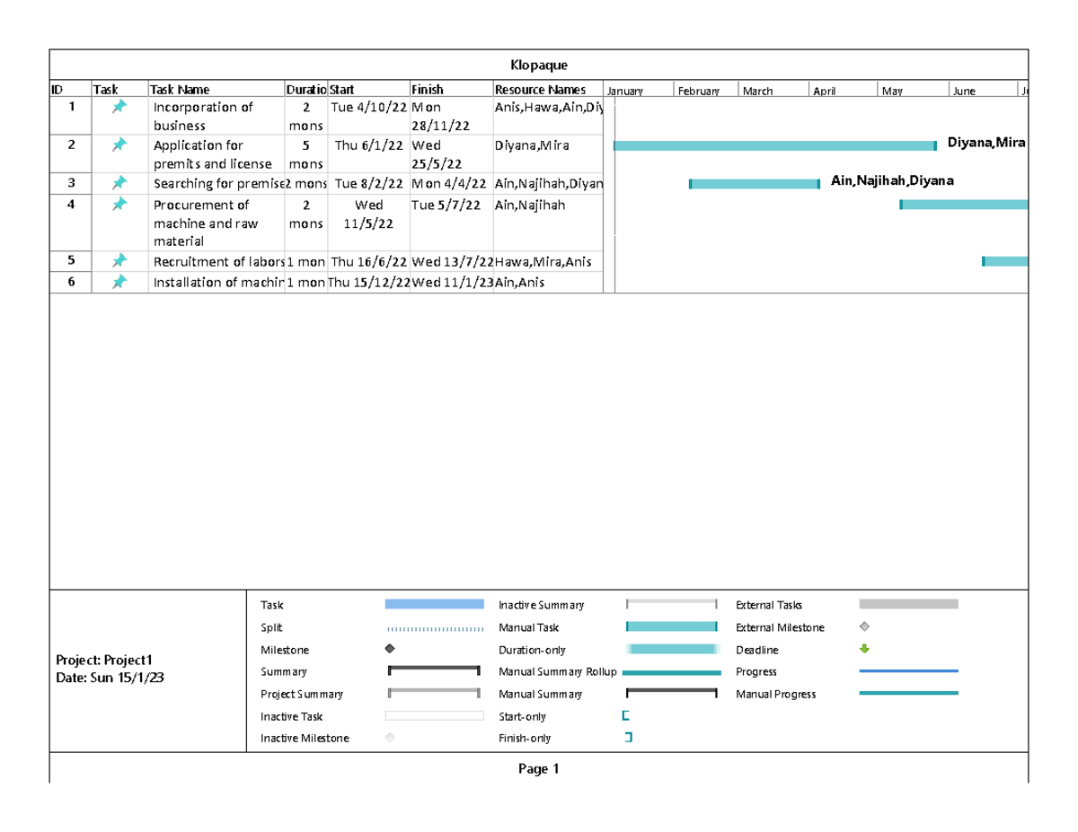Select the Finish column header

pos(427,89)
